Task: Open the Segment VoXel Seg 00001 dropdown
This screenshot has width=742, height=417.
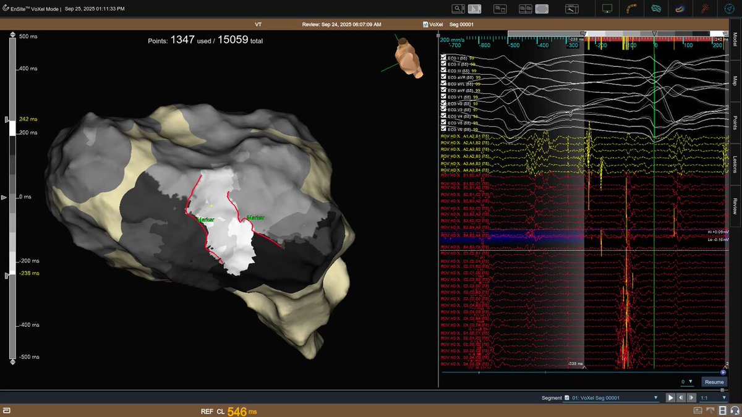Action: coord(611,398)
